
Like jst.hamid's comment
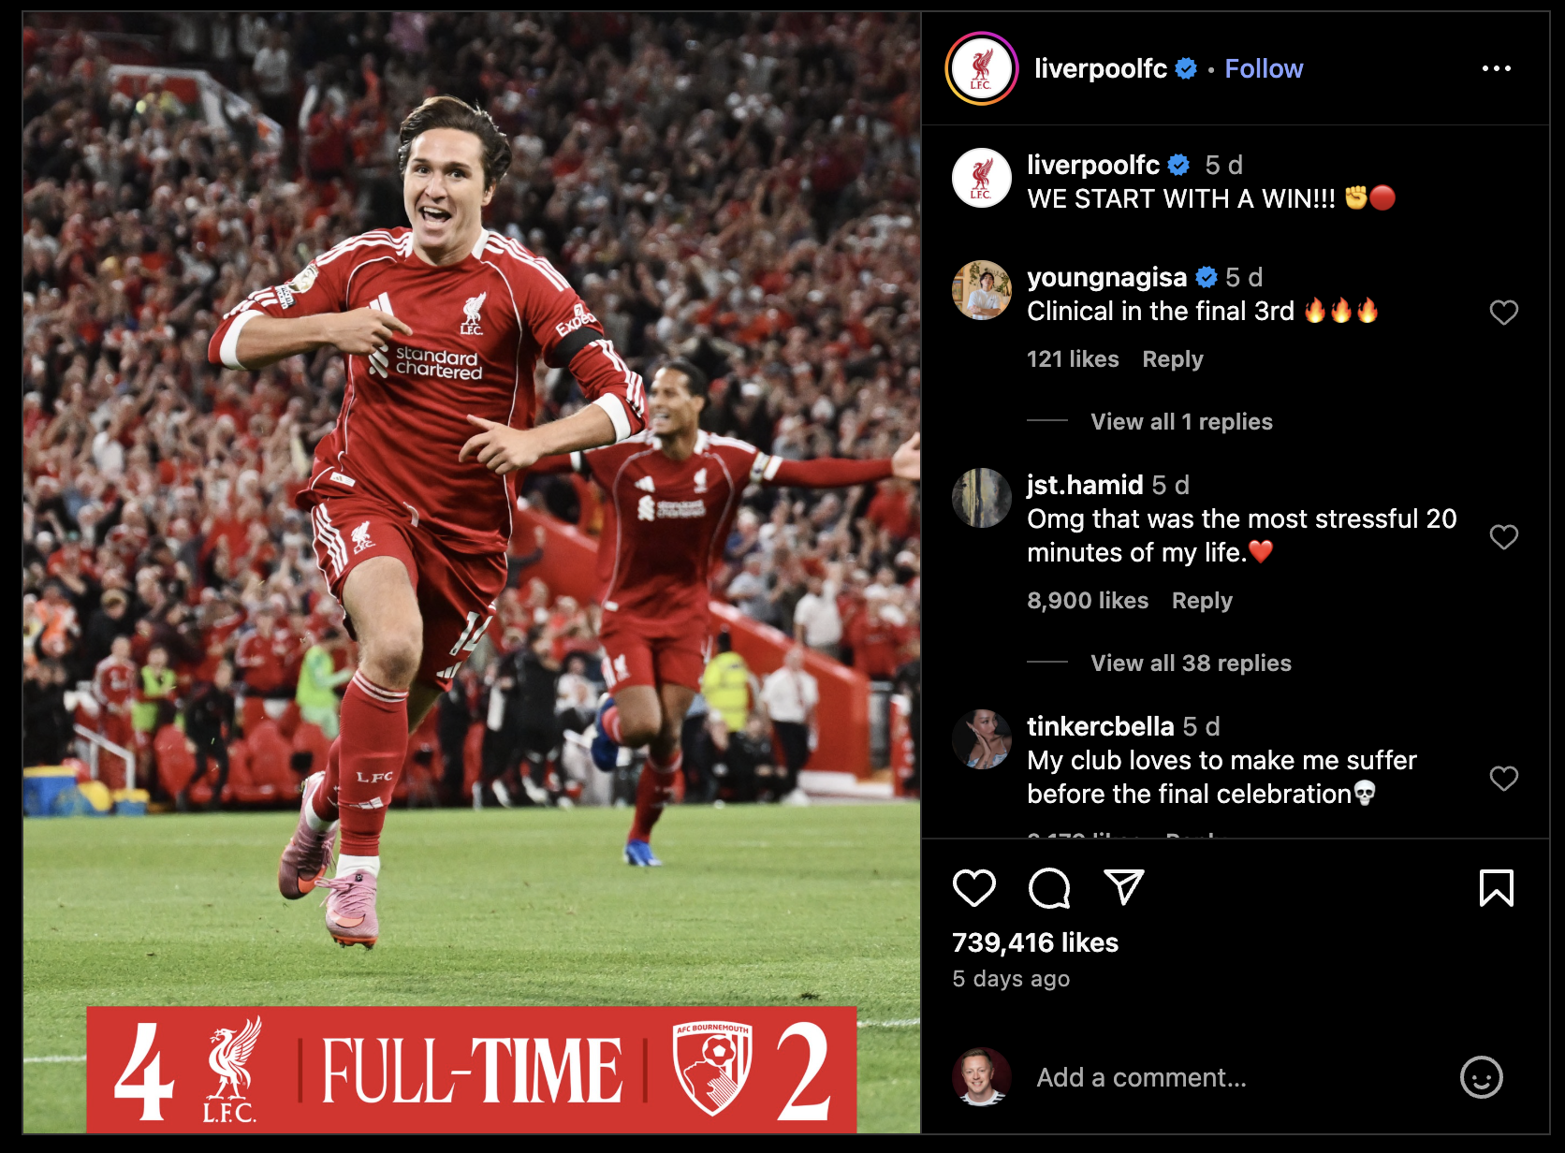coord(1503,537)
